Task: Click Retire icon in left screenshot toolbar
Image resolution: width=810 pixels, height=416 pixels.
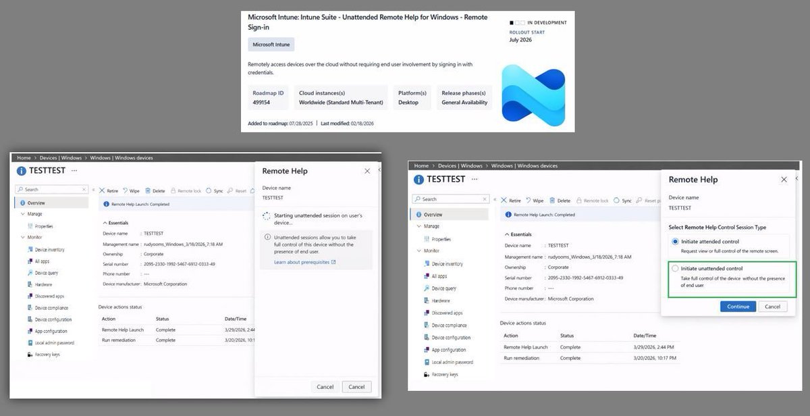Action: (102, 191)
